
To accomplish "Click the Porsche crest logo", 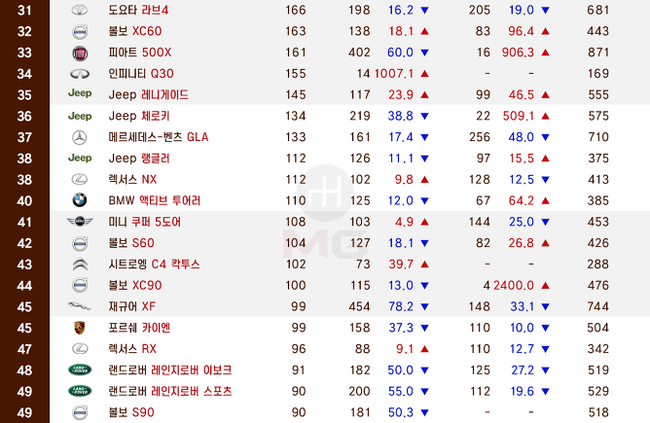I will (80, 328).
